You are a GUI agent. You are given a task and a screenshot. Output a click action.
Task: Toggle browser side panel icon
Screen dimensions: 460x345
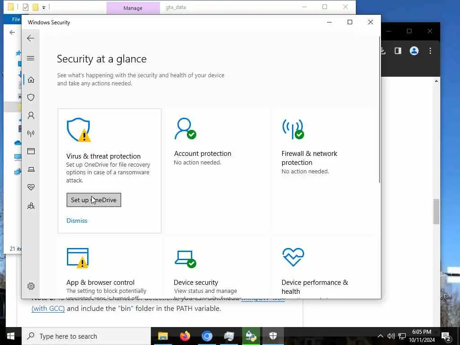398,51
